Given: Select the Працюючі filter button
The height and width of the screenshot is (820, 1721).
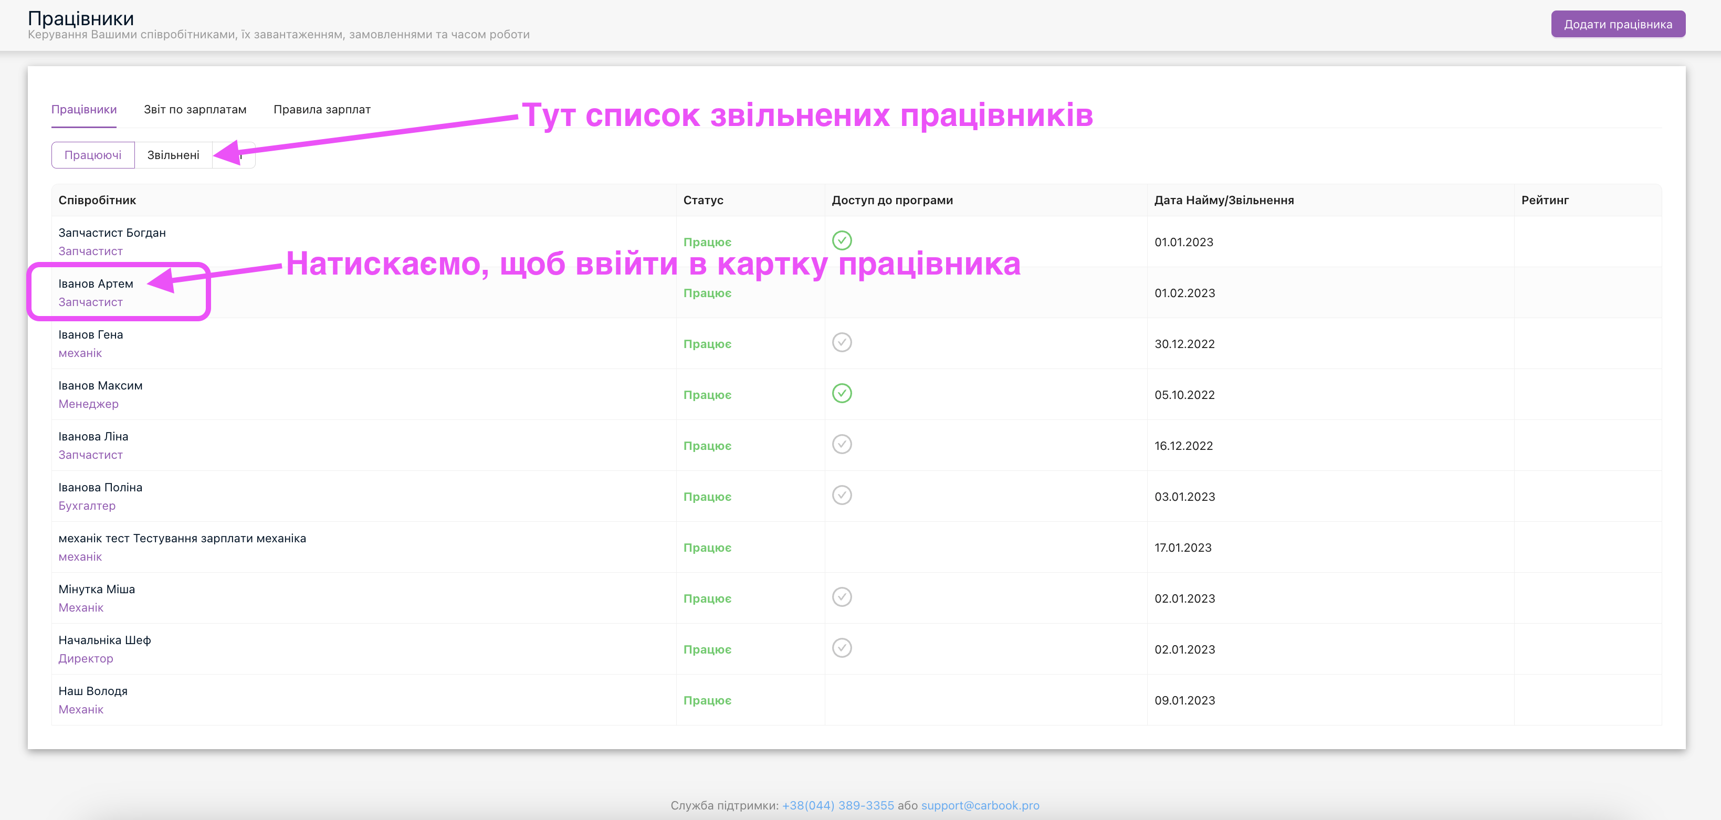Looking at the screenshot, I should (93, 155).
